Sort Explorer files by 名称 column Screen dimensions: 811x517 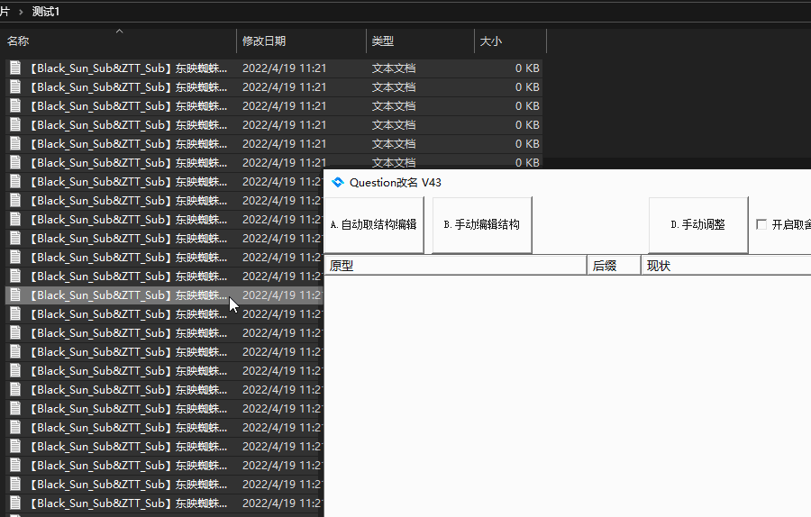coord(120,41)
